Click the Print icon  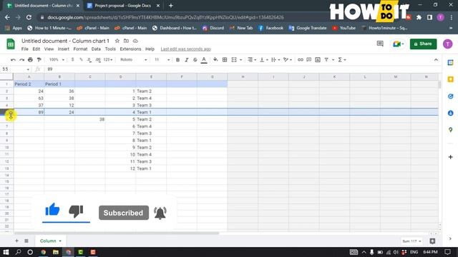pyautogui.click(x=30, y=60)
